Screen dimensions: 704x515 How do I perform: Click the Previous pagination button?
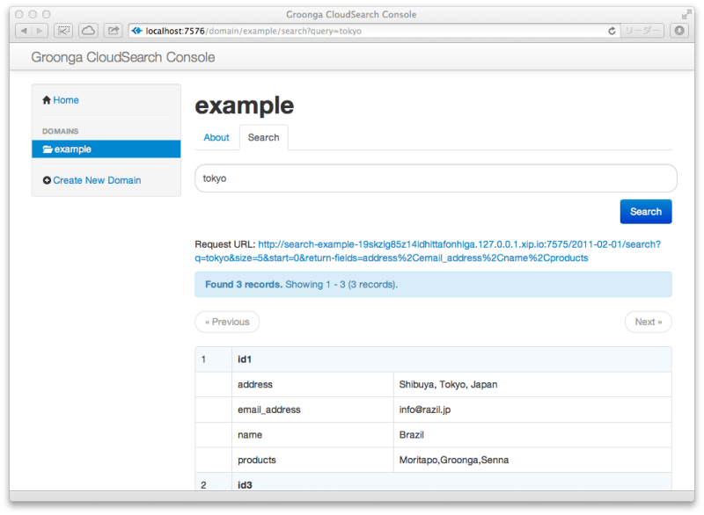click(227, 322)
